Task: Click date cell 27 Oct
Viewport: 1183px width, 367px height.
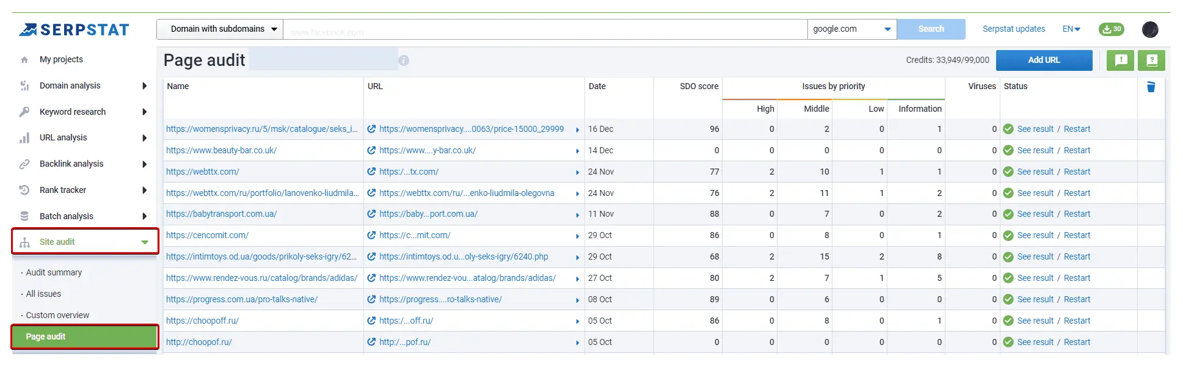Action: (x=600, y=278)
